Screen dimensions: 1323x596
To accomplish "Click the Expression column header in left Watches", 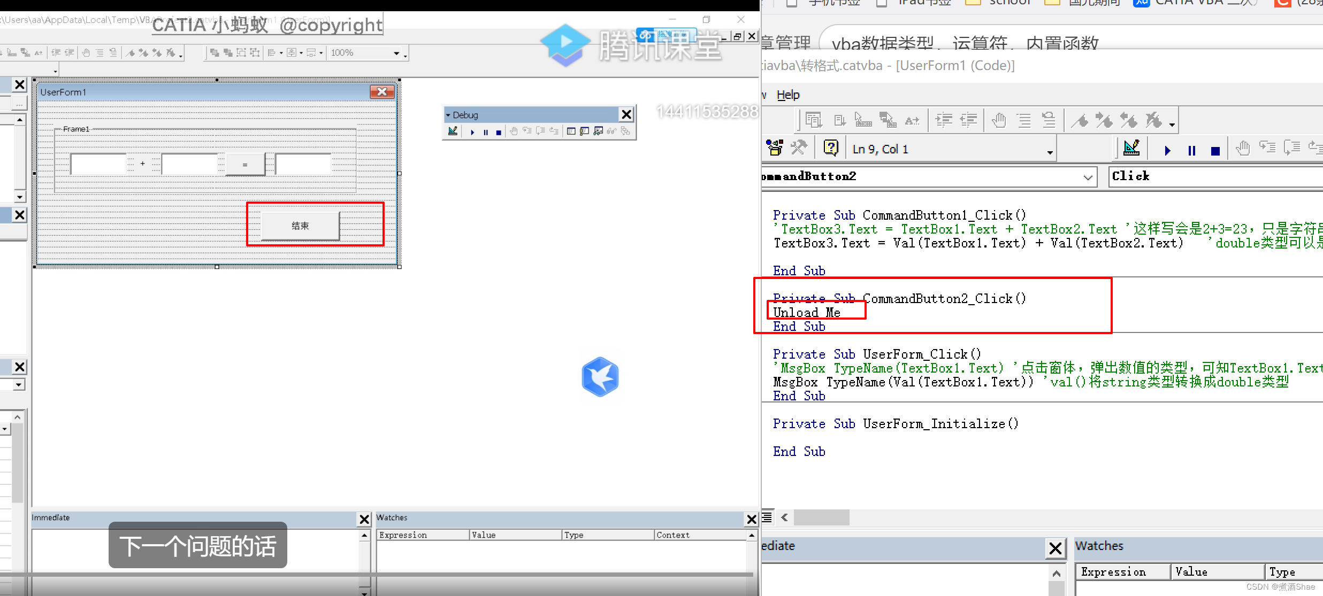I will 423,535.
